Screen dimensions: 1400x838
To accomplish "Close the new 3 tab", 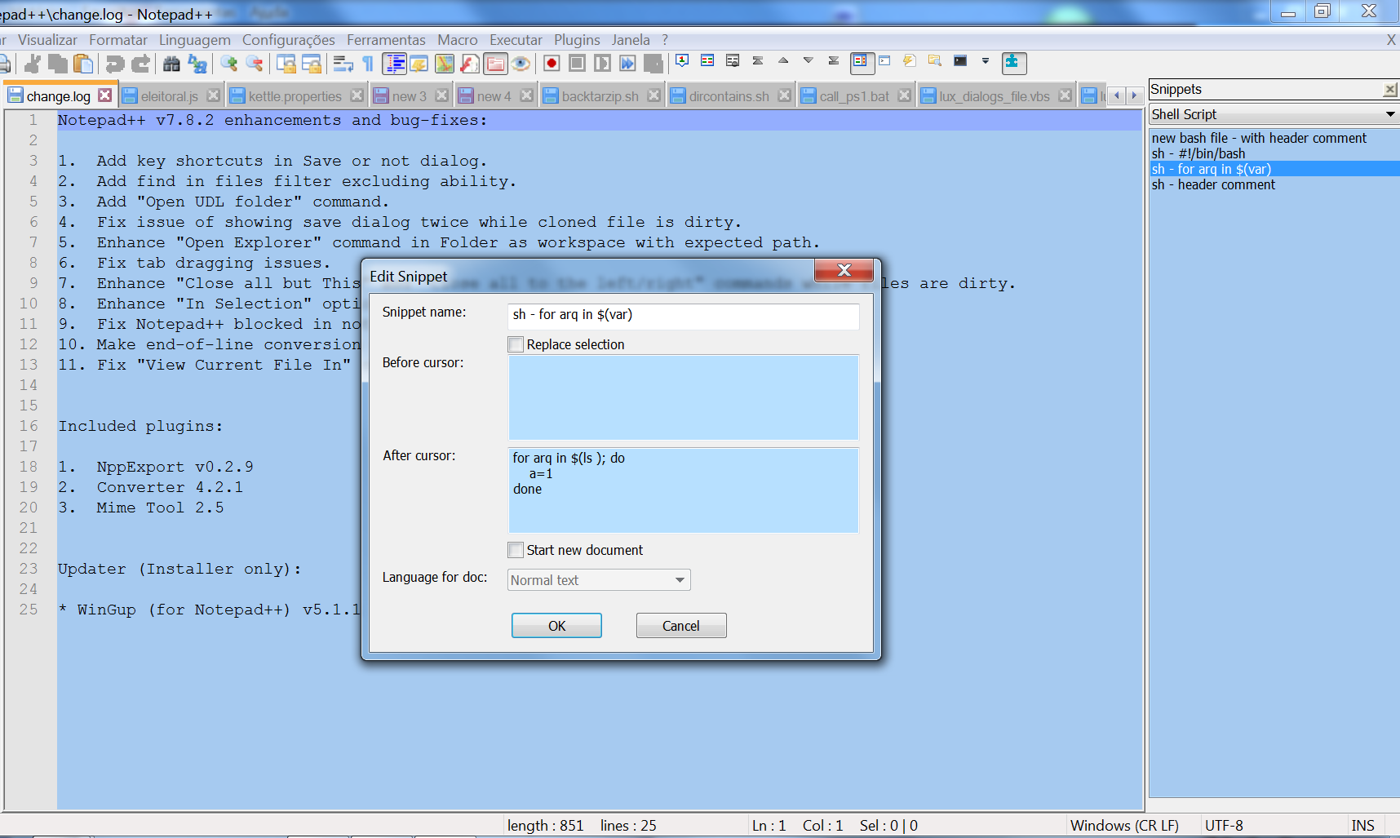I will pos(442,95).
